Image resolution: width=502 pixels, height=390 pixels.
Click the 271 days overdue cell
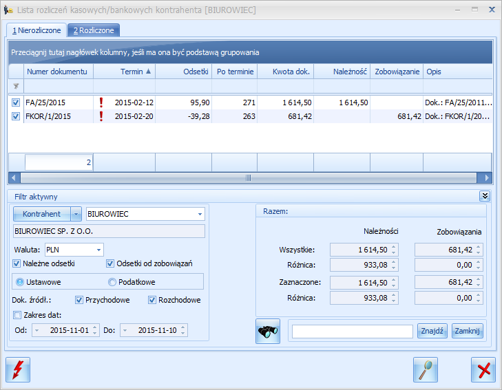click(x=235, y=102)
